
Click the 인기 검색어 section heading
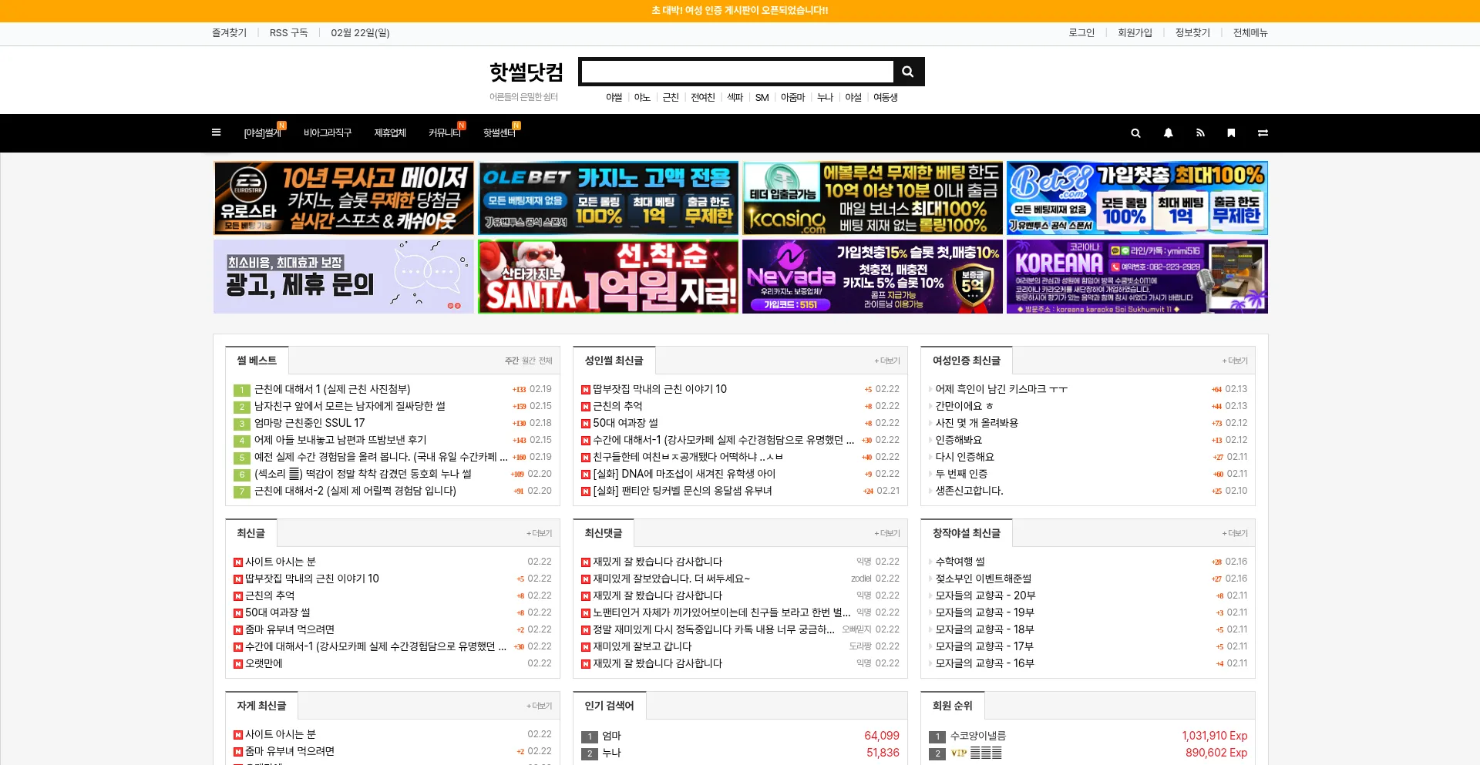[609, 706]
